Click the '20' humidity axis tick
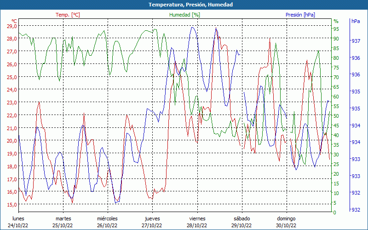Screen dimensions: 368x230 tap(336, 174)
